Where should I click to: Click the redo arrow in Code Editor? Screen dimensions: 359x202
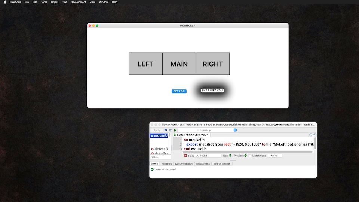point(170,130)
